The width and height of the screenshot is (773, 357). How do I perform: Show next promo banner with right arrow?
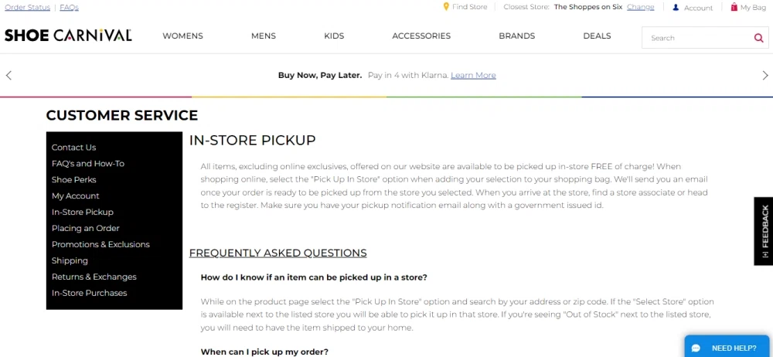(765, 75)
